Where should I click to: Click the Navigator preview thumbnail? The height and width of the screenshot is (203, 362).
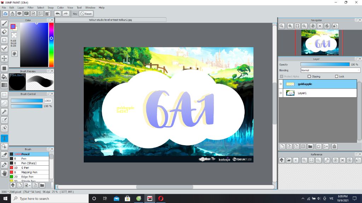point(320,43)
